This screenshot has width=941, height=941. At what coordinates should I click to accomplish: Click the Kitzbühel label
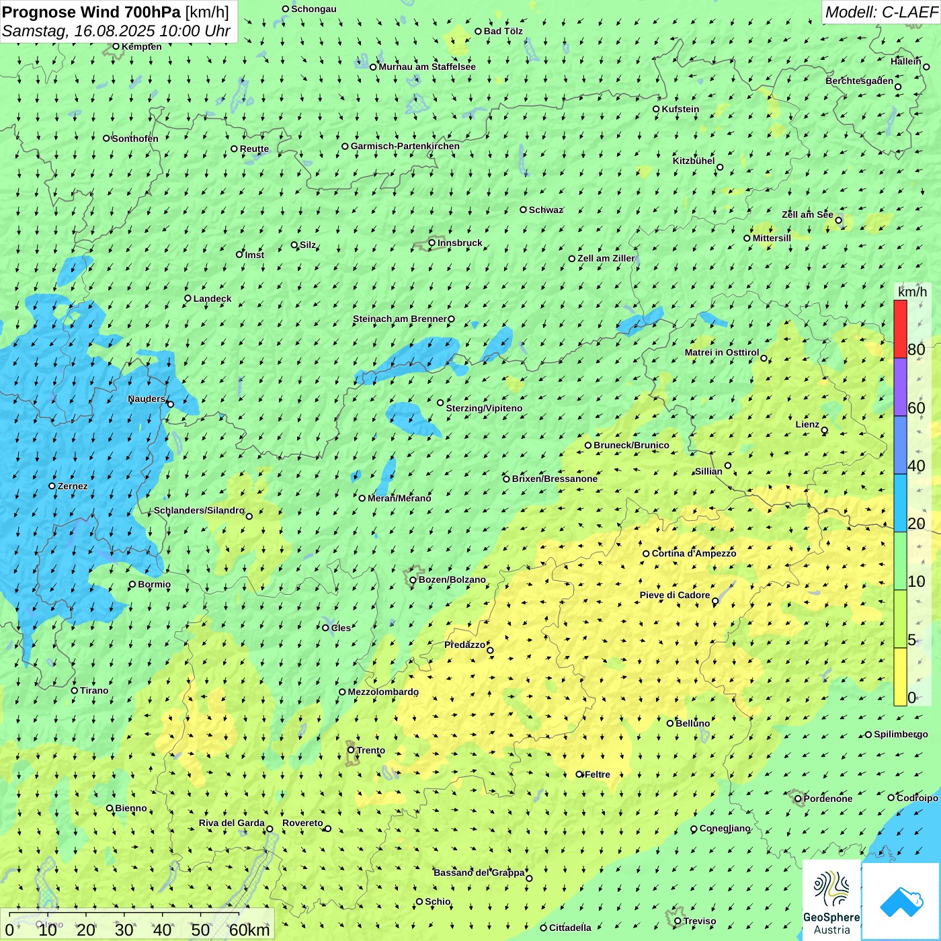(694, 161)
